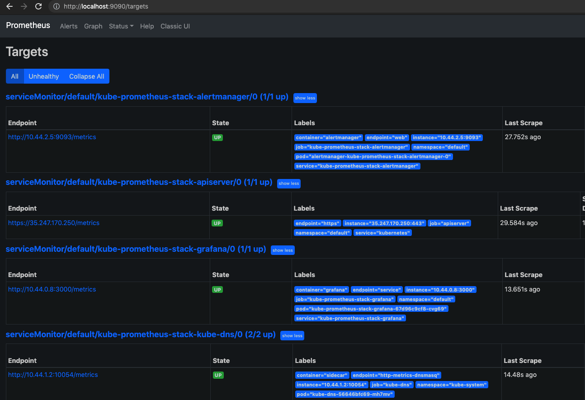Click the endpoint="http-metrics-dnsmasq" label

click(x=396, y=375)
